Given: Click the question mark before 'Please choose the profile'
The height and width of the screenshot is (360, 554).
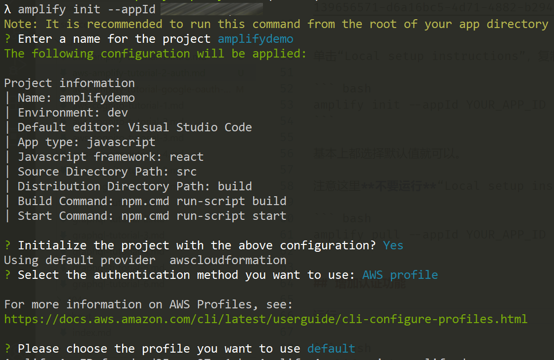Looking at the screenshot, I should coord(7,349).
